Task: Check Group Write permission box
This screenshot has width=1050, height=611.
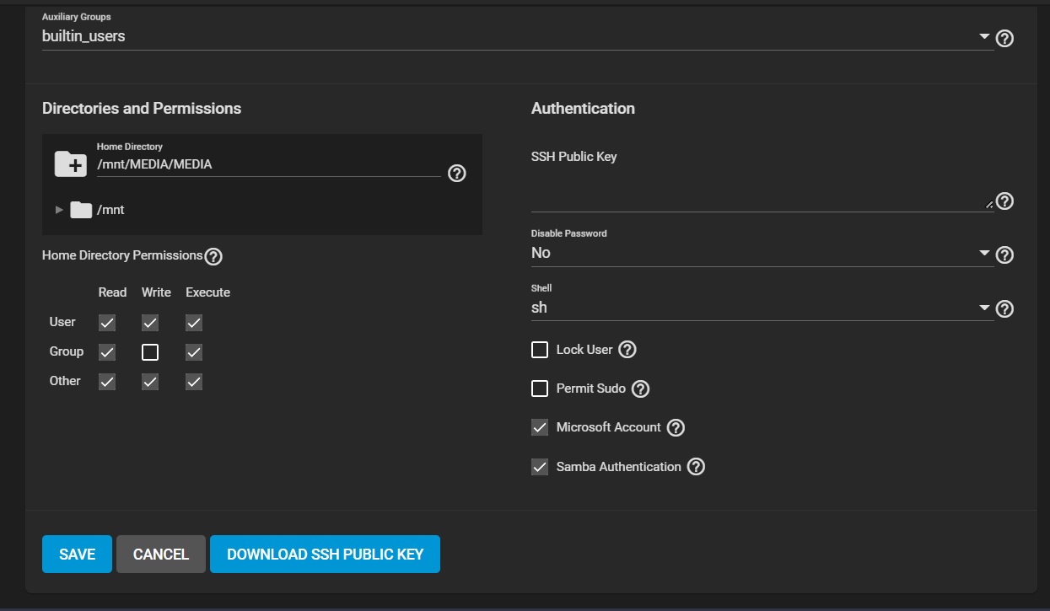Action: click(150, 352)
